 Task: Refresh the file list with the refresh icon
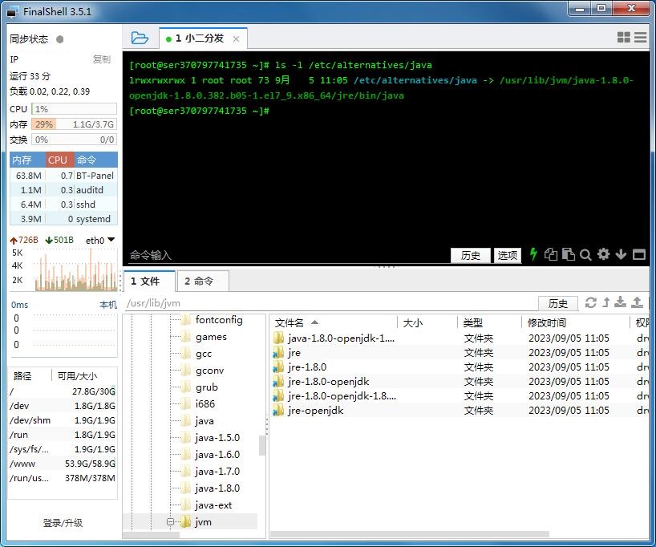[x=591, y=303]
